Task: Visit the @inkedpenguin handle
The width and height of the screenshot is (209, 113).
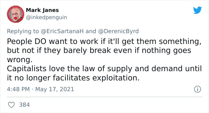Action: (46, 17)
